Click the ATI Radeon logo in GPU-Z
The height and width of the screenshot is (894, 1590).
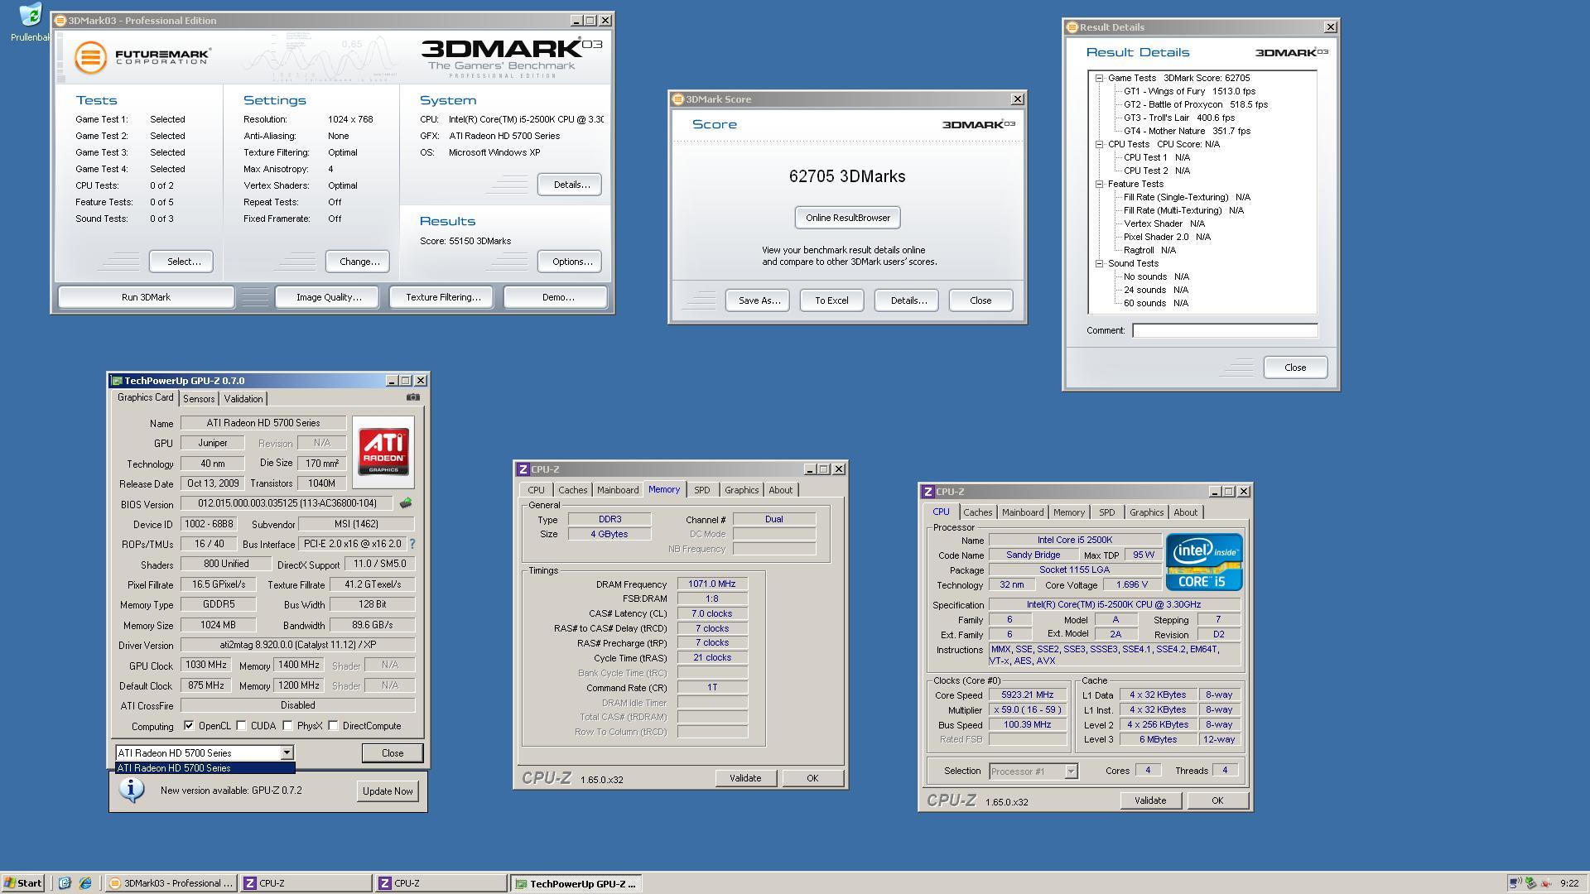(383, 452)
